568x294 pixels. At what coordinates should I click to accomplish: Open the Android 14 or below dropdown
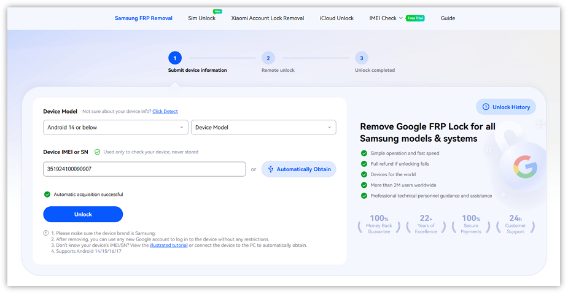click(115, 128)
